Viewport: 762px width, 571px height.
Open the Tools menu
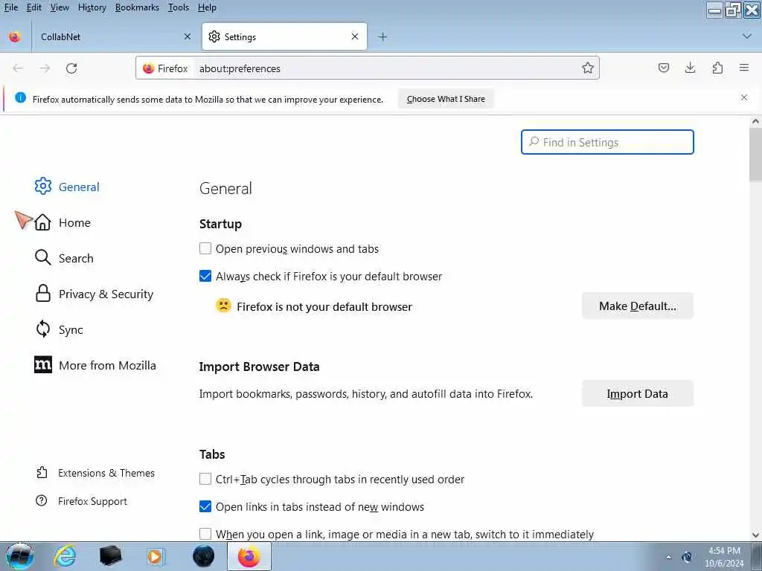click(179, 7)
